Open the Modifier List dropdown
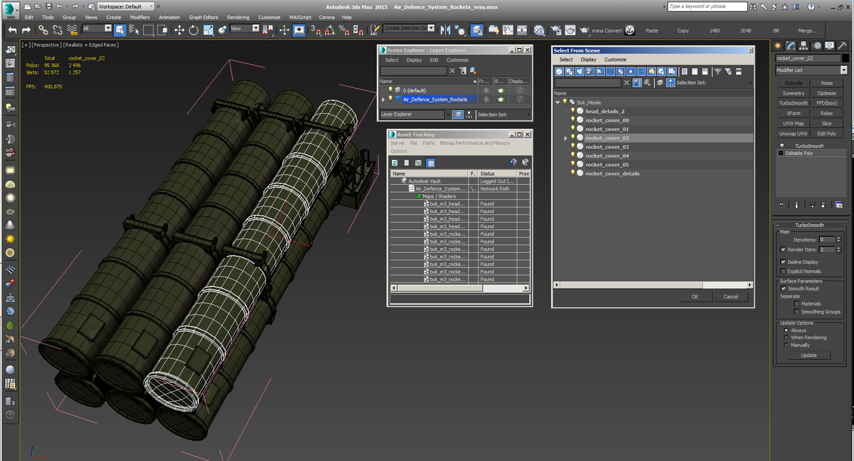854x461 pixels. click(844, 70)
